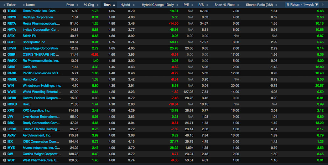The image size is (328, 165).
Task: Open XPO Logistics, Inc. name link
Action: click(x=36, y=110)
